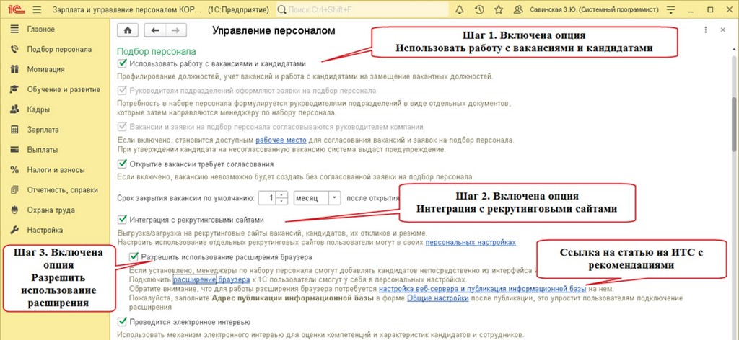Open the месяц period unit dropdown

[334, 198]
